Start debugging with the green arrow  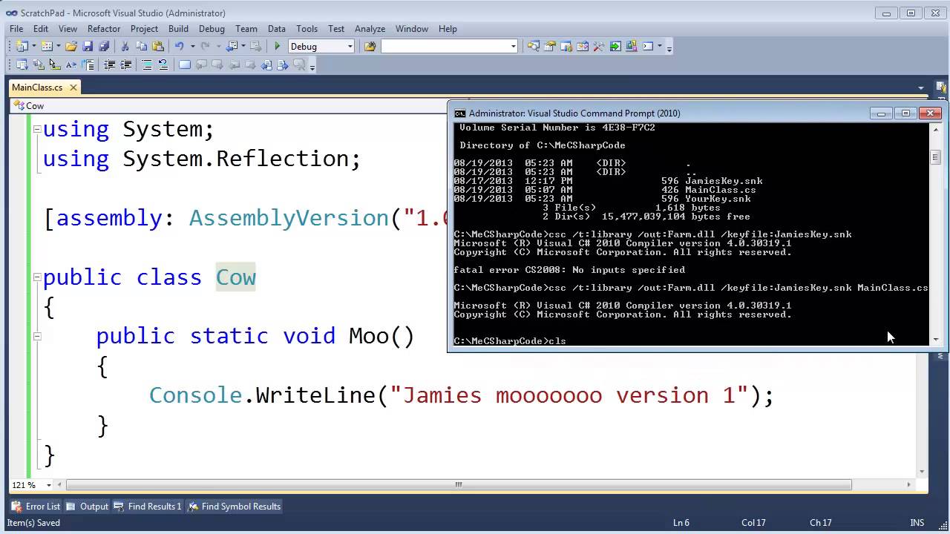tap(278, 46)
